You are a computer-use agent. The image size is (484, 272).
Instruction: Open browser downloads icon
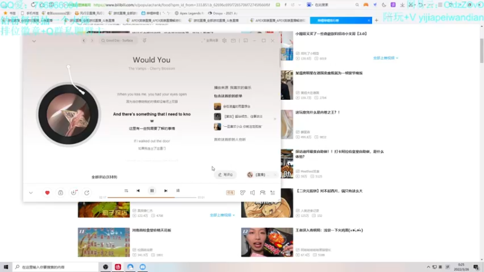coord(402,5)
